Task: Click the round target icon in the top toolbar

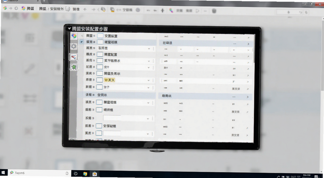Action: point(138,10)
